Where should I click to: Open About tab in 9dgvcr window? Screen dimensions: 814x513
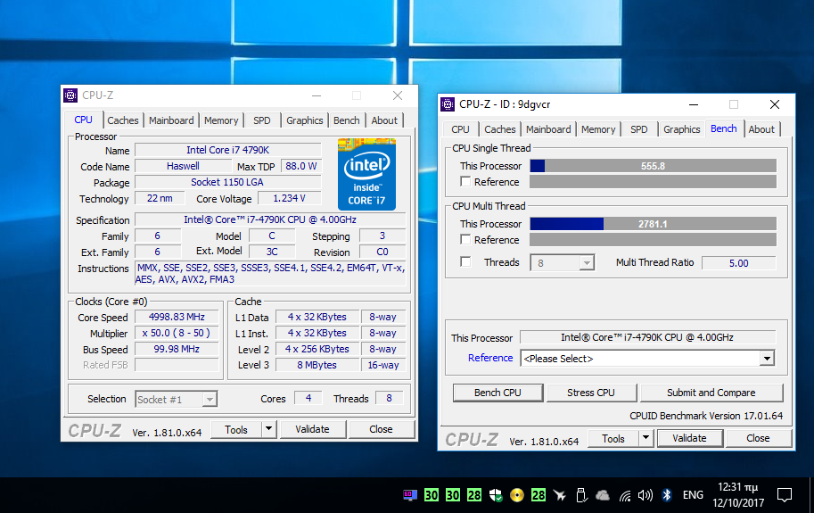761,129
